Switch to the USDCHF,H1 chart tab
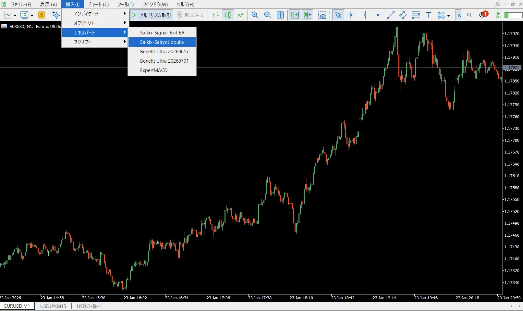This screenshot has width=523, height=311. (89, 306)
